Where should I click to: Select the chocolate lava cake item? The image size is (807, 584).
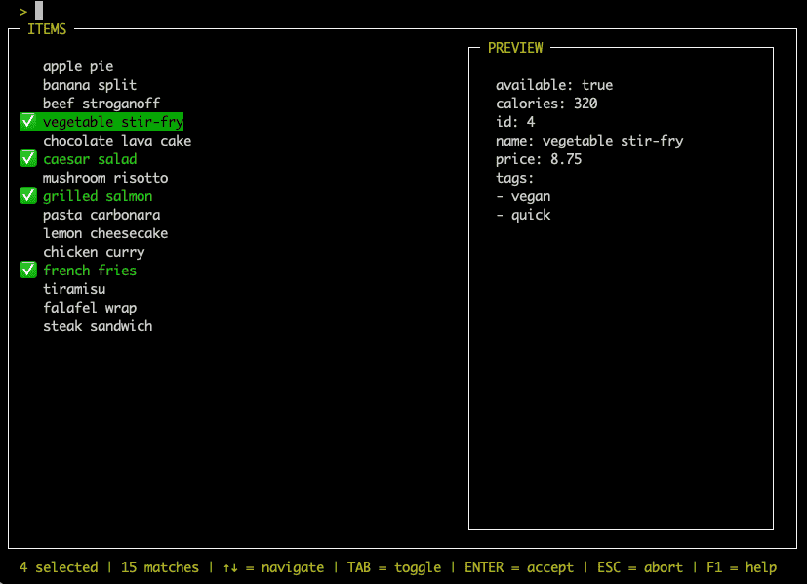(x=117, y=141)
